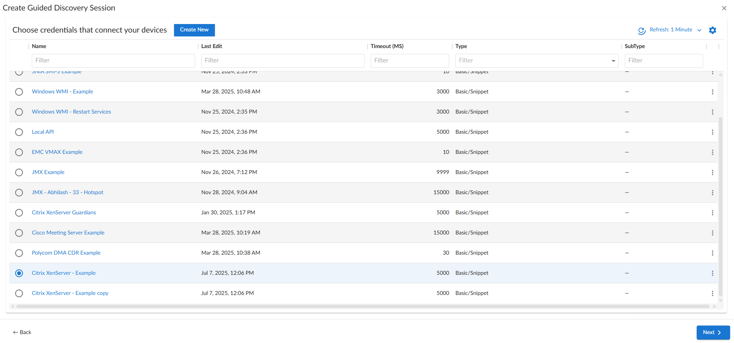The image size is (734, 343).
Task: Sort by the Timeout (MS) column header
Action: click(x=387, y=46)
